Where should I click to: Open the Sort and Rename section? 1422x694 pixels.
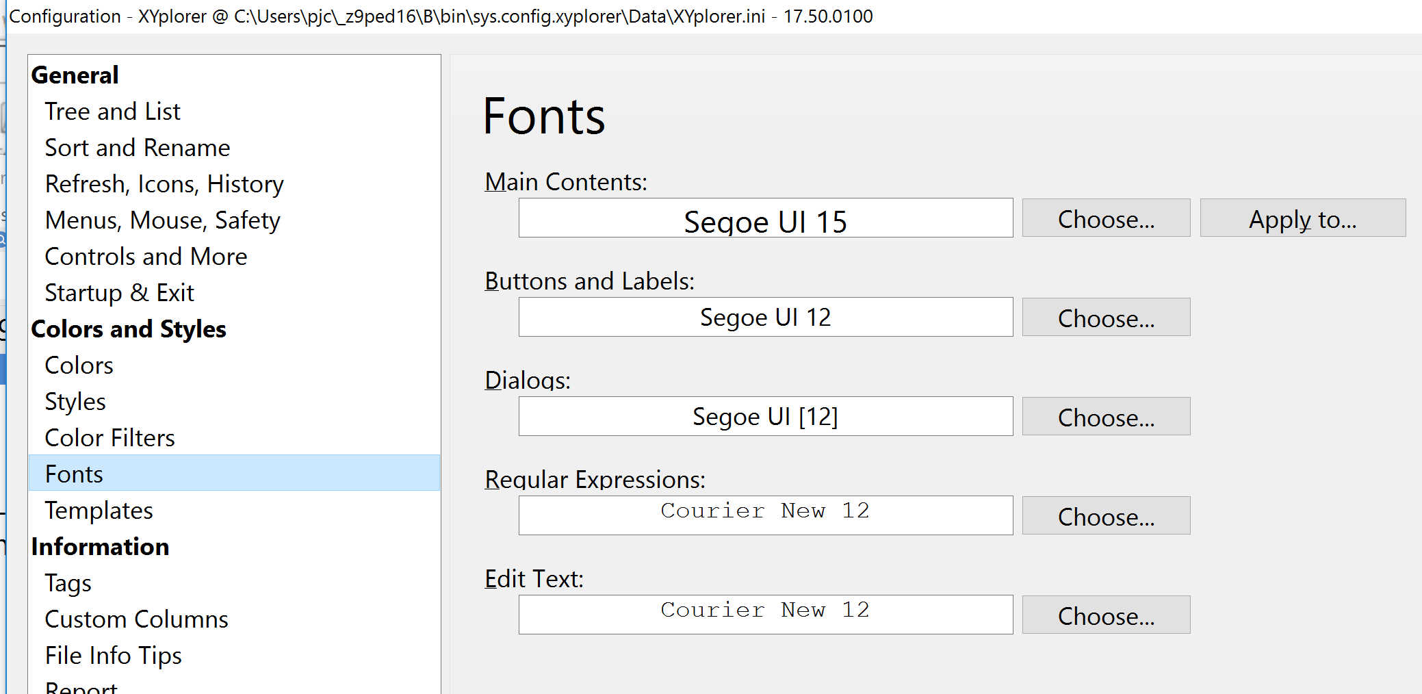137,147
